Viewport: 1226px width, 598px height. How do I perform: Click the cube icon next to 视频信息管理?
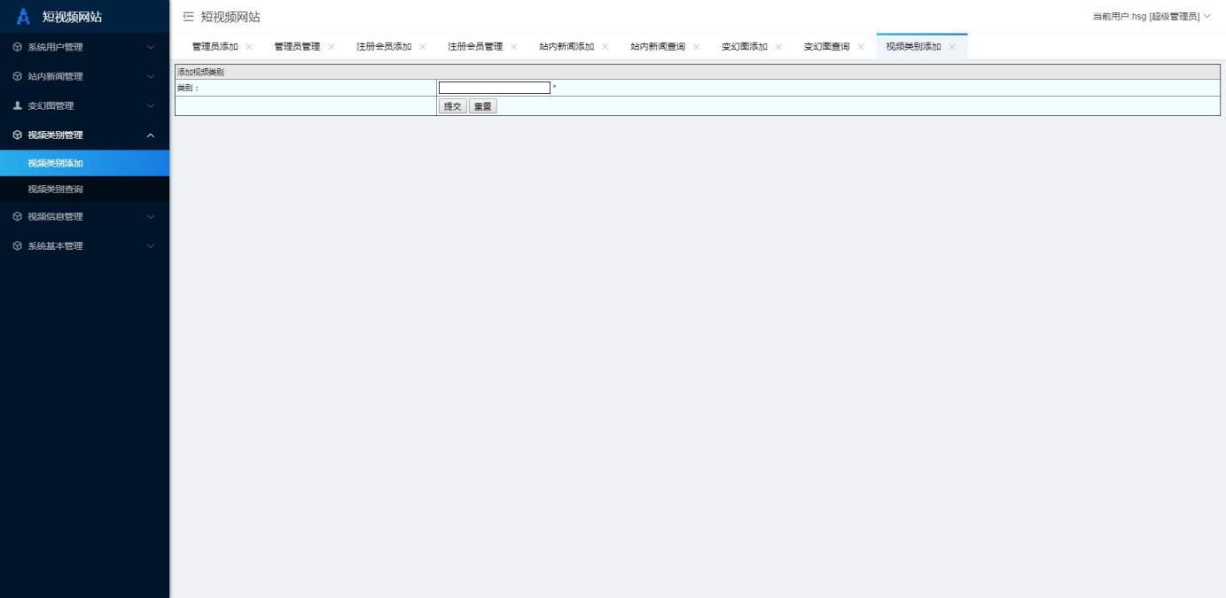click(x=18, y=216)
